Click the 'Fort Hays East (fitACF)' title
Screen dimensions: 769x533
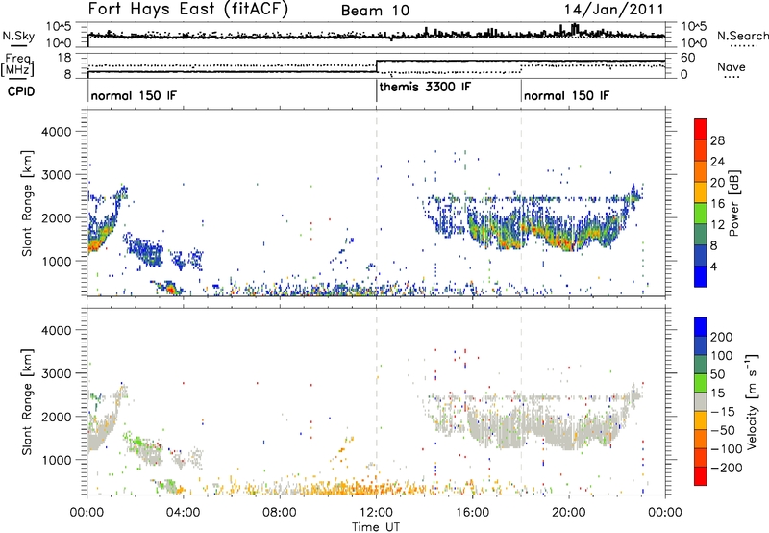point(187,10)
